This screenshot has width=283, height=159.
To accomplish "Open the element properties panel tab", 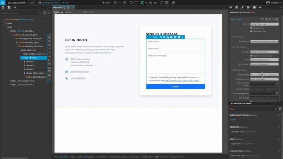I will [237, 8].
